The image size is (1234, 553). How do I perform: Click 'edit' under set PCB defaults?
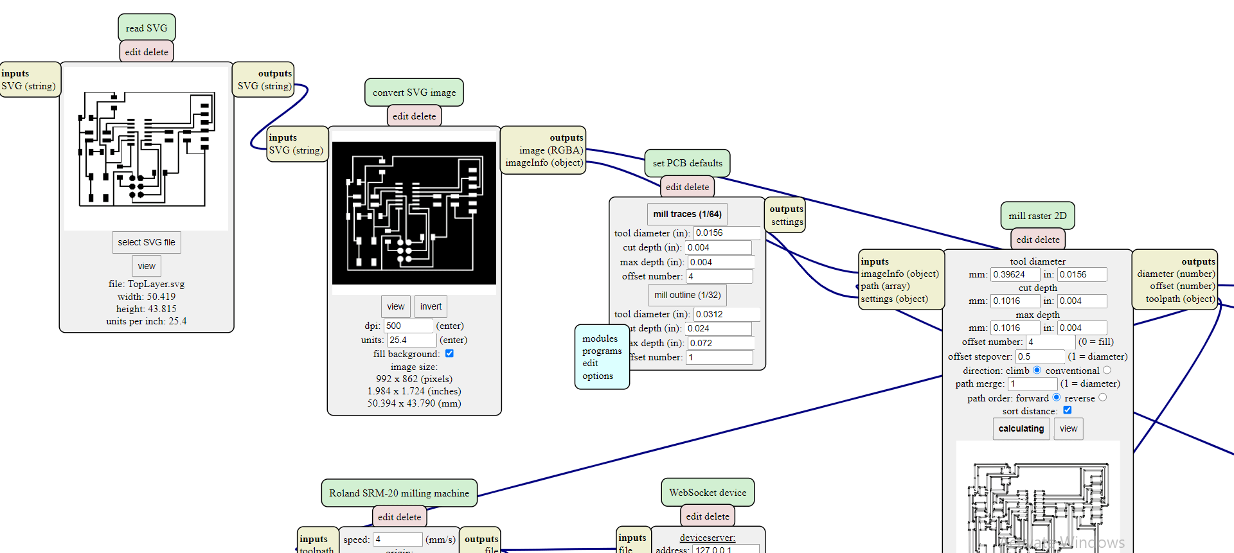[674, 187]
